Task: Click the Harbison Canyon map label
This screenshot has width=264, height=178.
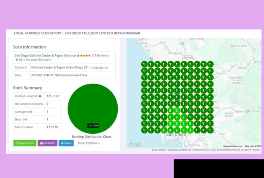Action: (x=229, y=114)
